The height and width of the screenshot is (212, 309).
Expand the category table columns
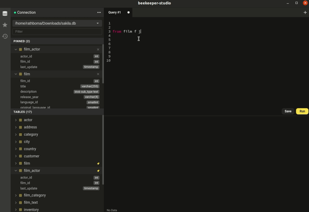pos(16,134)
